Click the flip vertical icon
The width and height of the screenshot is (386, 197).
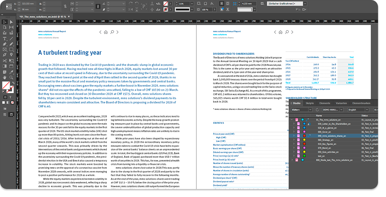pyautogui.click(x=137, y=10)
